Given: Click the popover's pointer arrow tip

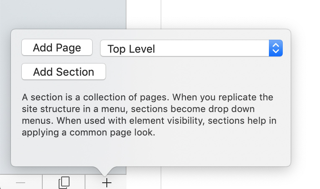Looking at the screenshot, I should coord(104,175).
